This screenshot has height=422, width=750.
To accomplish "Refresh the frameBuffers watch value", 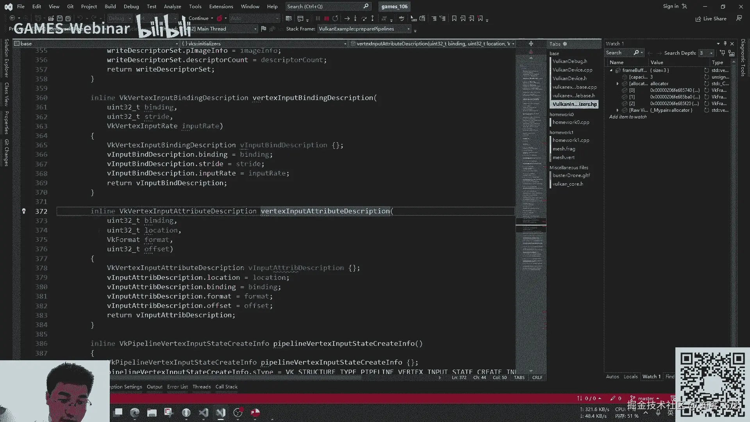I will (706, 70).
